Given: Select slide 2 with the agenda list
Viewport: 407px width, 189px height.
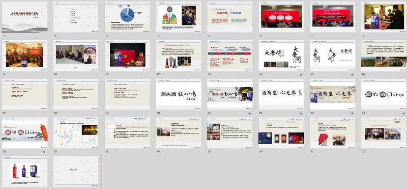Looking at the screenshot, I should point(76,17).
